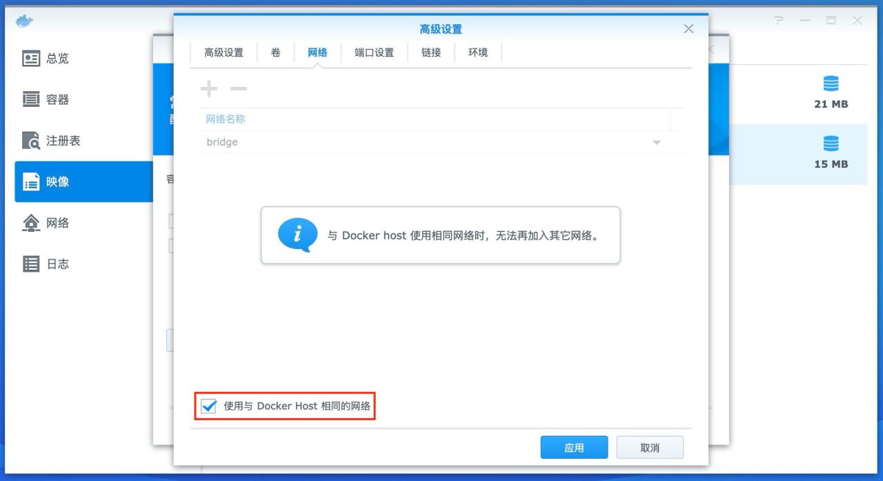The height and width of the screenshot is (481, 883).
Task: Click the 网络名称 column header
Action: coord(435,119)
